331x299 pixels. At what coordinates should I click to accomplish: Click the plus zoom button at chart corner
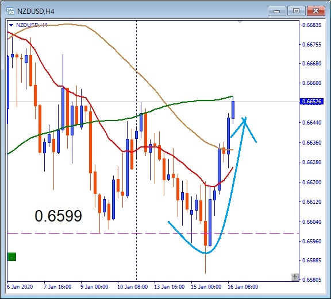(x=295, y=277)
